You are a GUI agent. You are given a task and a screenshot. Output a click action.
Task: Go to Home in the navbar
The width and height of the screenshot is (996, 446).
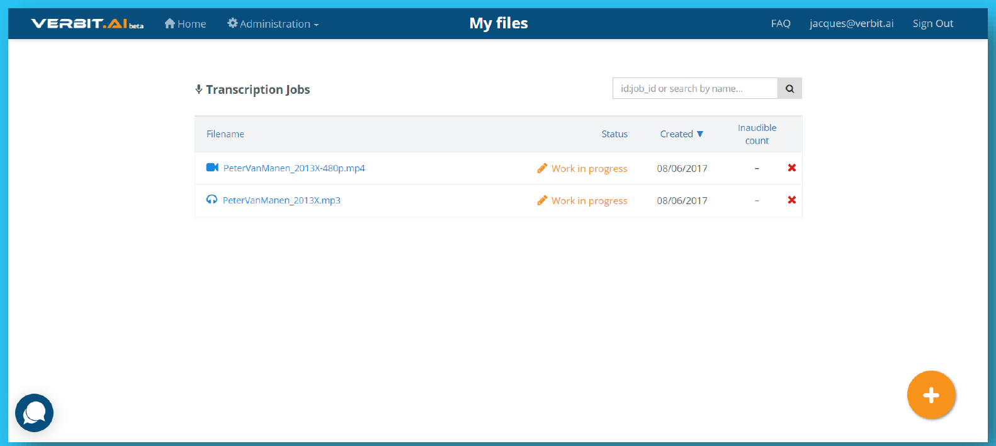pos(185,24)
